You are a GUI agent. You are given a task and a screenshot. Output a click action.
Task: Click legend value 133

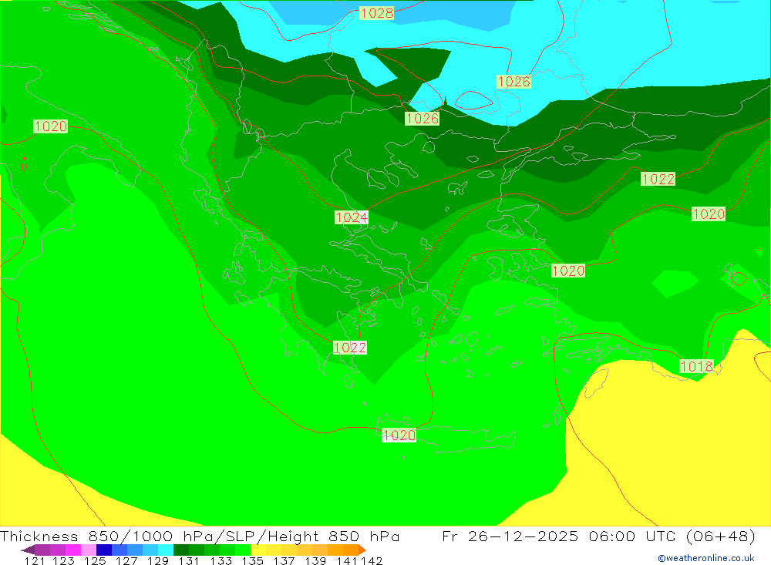221,561
